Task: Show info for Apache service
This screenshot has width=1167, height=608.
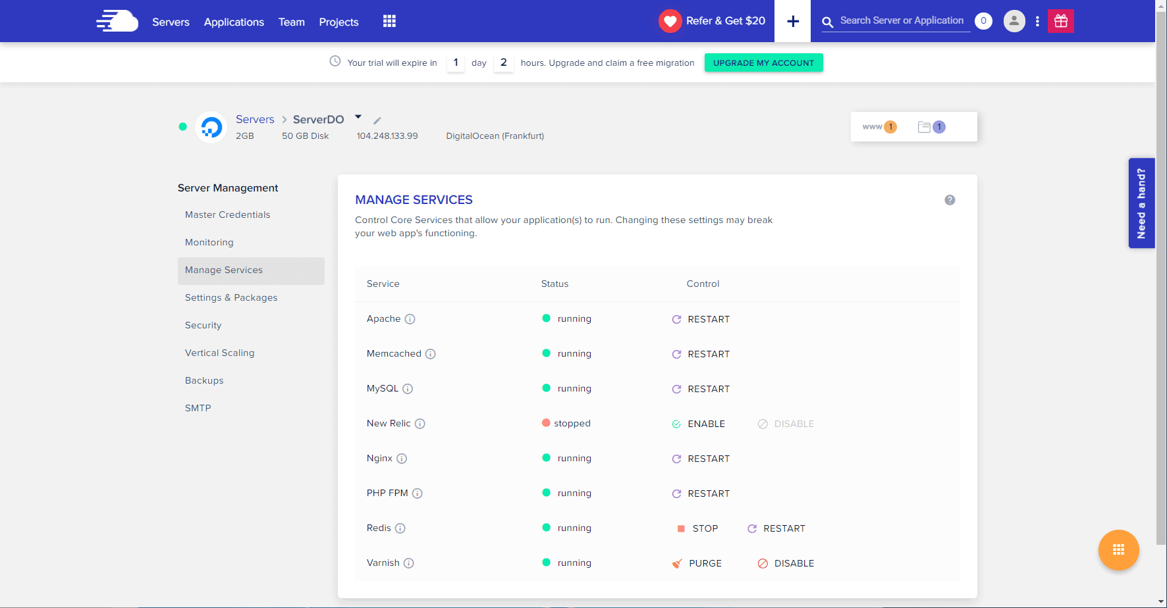Action: tap(410, 319)
